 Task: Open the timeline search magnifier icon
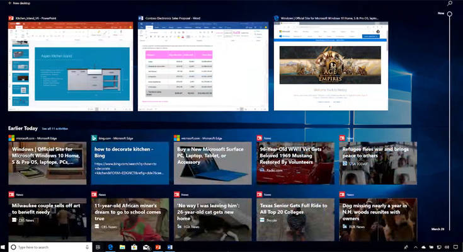pyautogui.click(x=450, y=3)
